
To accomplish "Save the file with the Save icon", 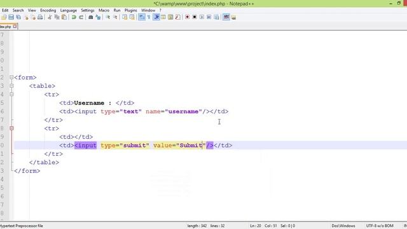I will [11, 17].
